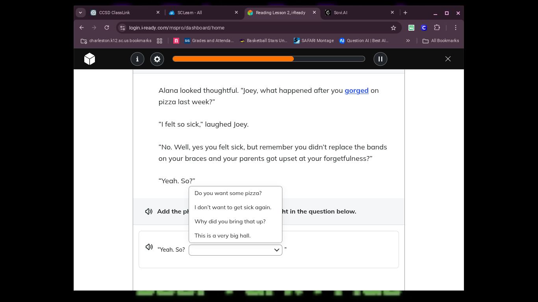Open the lesson info button
The height and width of the screenshot is (302, 538).
pyautogui.click(x=137, y=59)
